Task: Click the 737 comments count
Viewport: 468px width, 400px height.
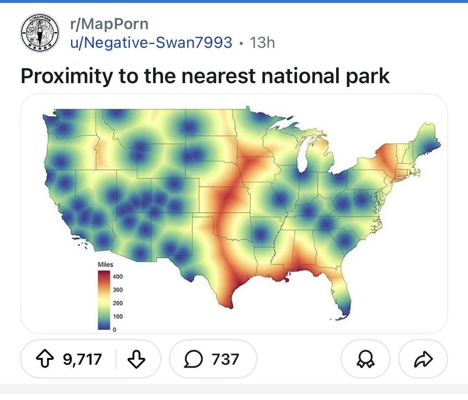Action: click(x=225, y=358)
